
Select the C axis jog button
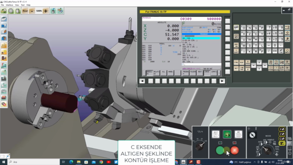point(282,138)
